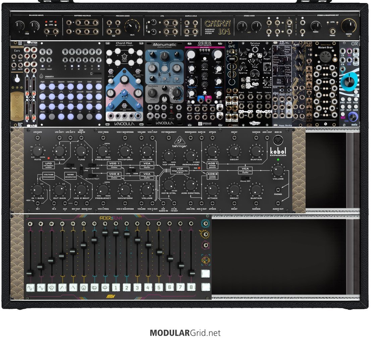
Task: Flip Chord Pilot A|B|C Bank Set switch
Action: click(110, 71)
